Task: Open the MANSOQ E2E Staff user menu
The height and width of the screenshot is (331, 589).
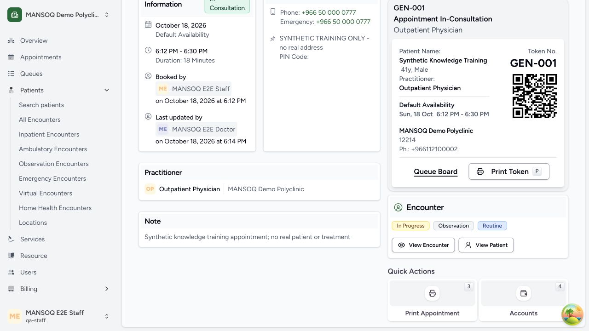Action: click(59, 316)
